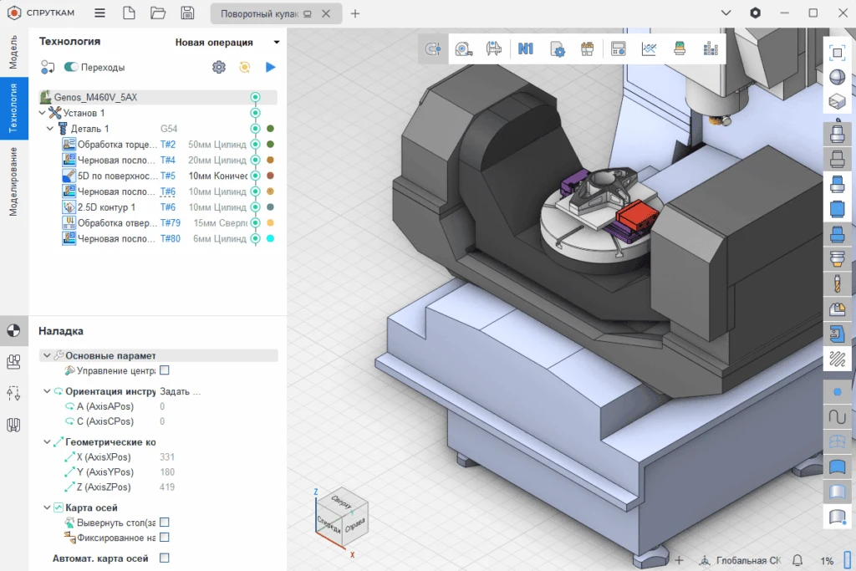Open the folder icon in title bar
Viewport: 856px width, 571px height.
coord(158,13)
